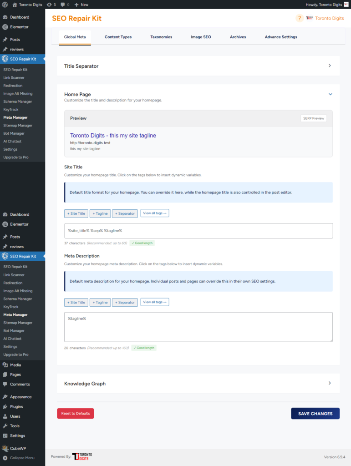Image resolution: width=351 pixels, height=466 pixels.
Task: Click the red Reset to Defaults button
Action: click(x=76, y=413)
